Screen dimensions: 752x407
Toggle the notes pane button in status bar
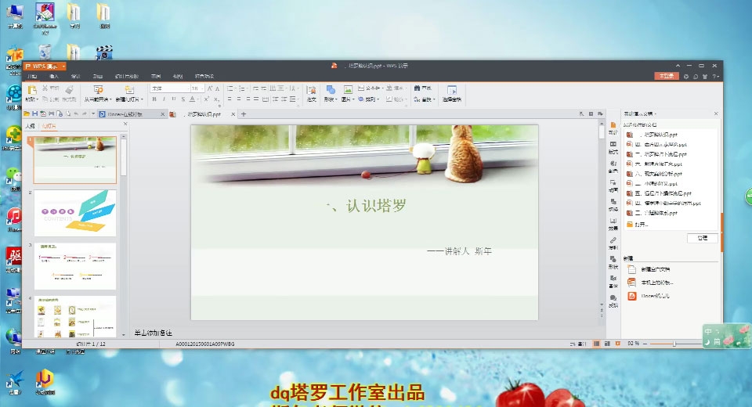[x=578, y=344]
